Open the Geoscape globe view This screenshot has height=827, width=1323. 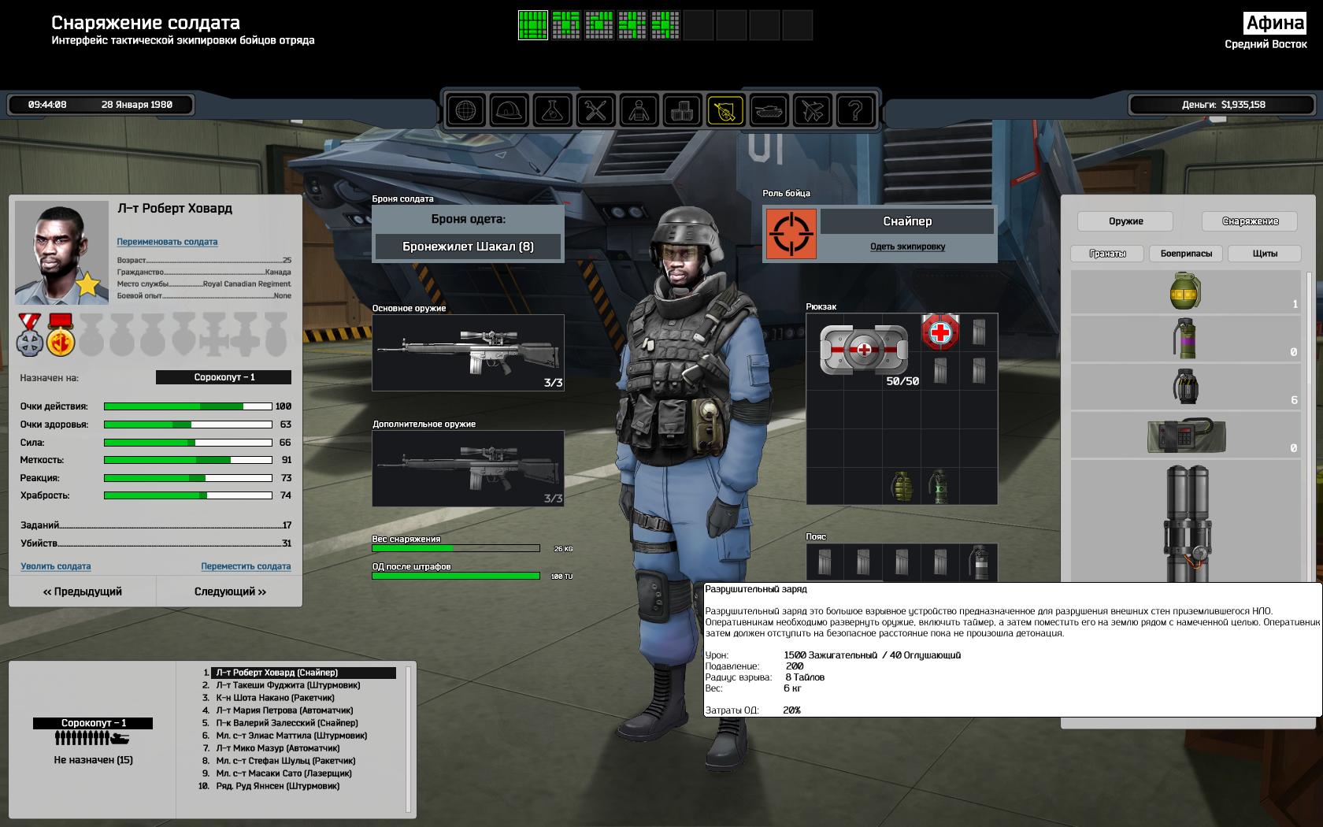[466, 110]
